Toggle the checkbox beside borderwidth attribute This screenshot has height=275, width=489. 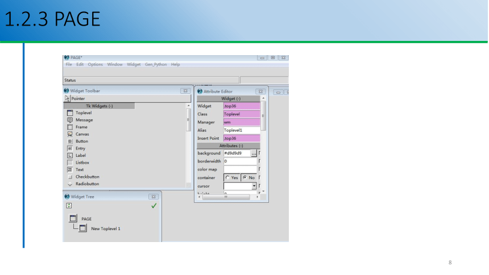pyautogui.click(x=259, y=161)
